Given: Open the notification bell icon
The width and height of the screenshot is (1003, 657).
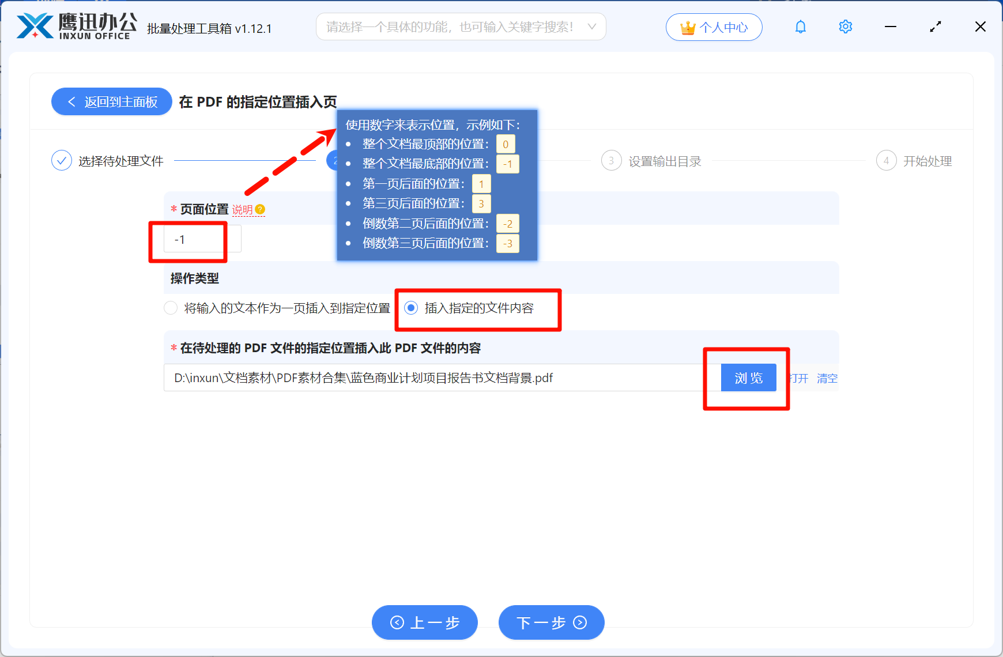Looking at the screenshot, I should [800, 27].
